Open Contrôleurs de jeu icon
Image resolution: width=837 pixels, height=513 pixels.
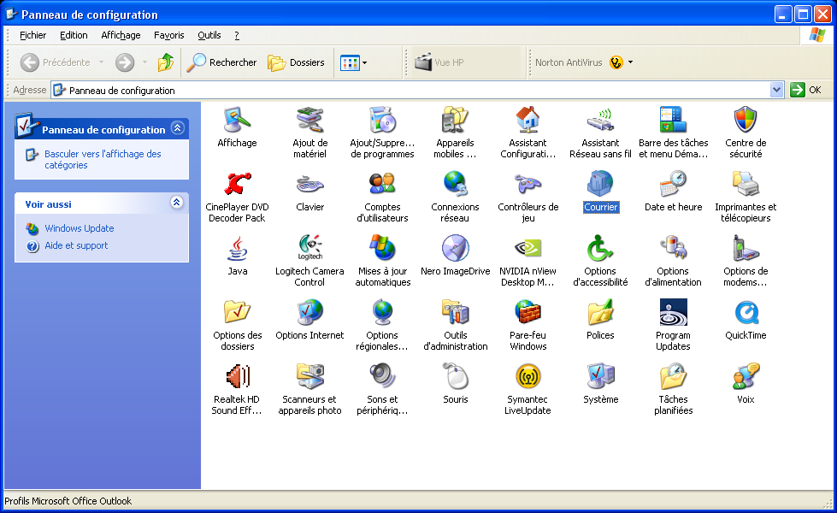[528, 185]
